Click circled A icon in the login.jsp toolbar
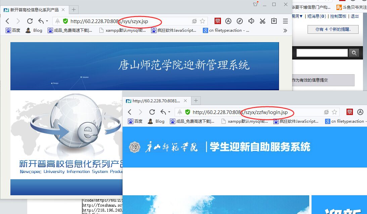The image size is (367, 214). click(360, 112)
